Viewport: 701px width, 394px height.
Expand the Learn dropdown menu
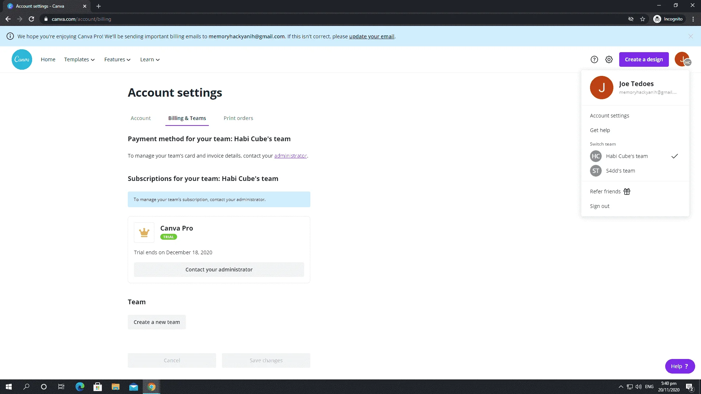click(x=150, y=59)
